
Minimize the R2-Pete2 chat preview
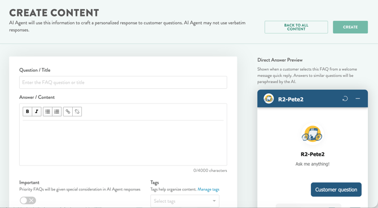[358, 98]
